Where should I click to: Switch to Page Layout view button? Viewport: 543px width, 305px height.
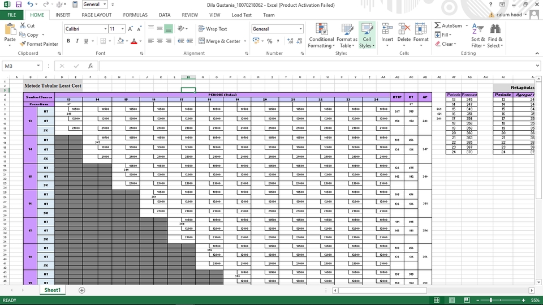[x=452, y=300]
